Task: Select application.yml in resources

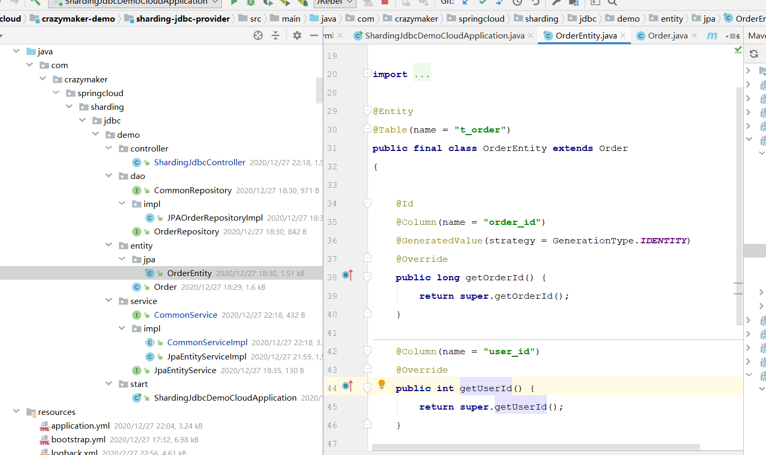Action: pyautogui.click(x=80, y=425)
